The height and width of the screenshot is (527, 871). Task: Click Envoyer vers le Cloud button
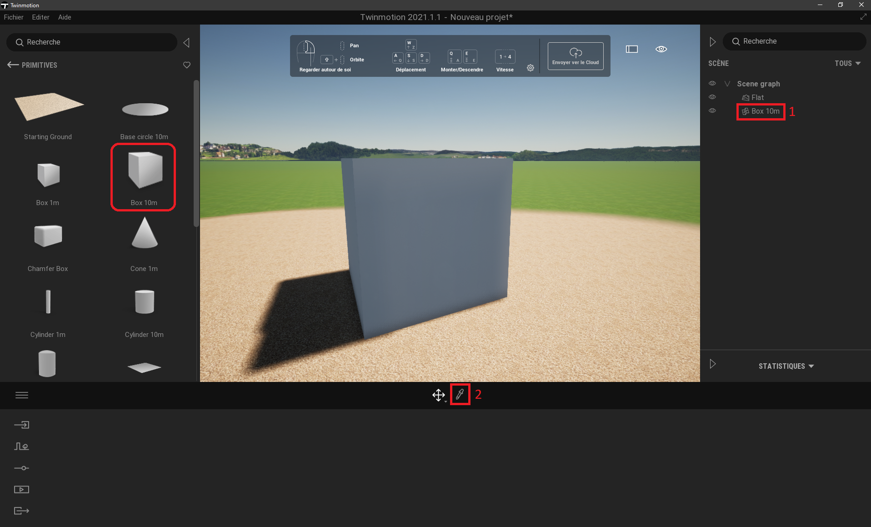tap(575, 55)
